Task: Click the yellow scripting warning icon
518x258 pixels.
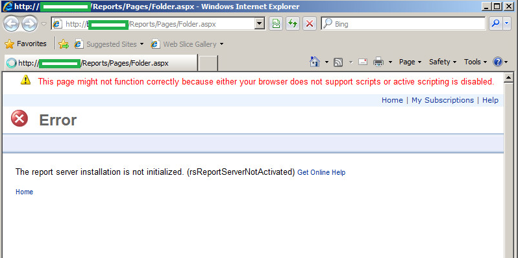Action: pyautogui.click(x=25, y=80)
